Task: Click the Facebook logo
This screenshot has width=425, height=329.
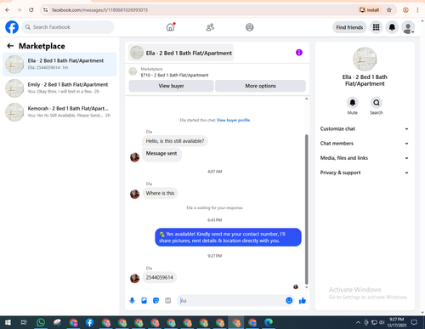Action: 12,27
